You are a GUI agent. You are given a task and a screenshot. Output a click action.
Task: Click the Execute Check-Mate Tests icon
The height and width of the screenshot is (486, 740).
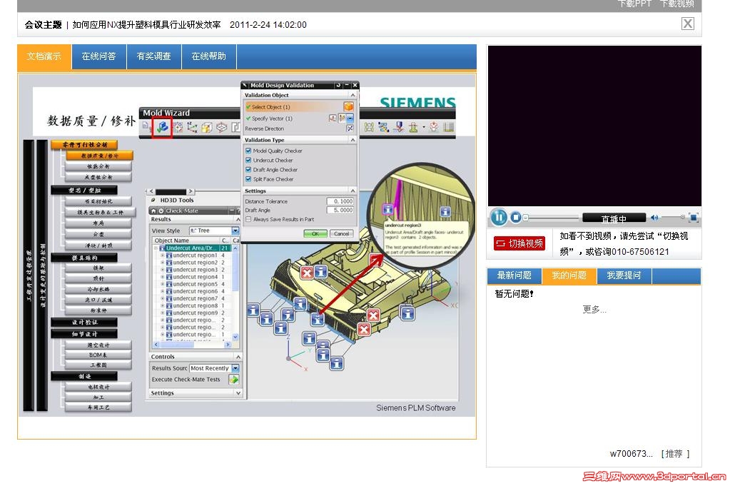pyautogui.click(x=233, y=380)
